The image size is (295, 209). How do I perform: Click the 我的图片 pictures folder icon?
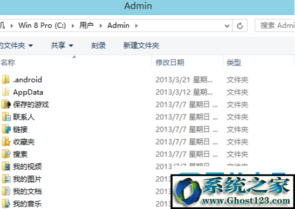tap(6, 179)
